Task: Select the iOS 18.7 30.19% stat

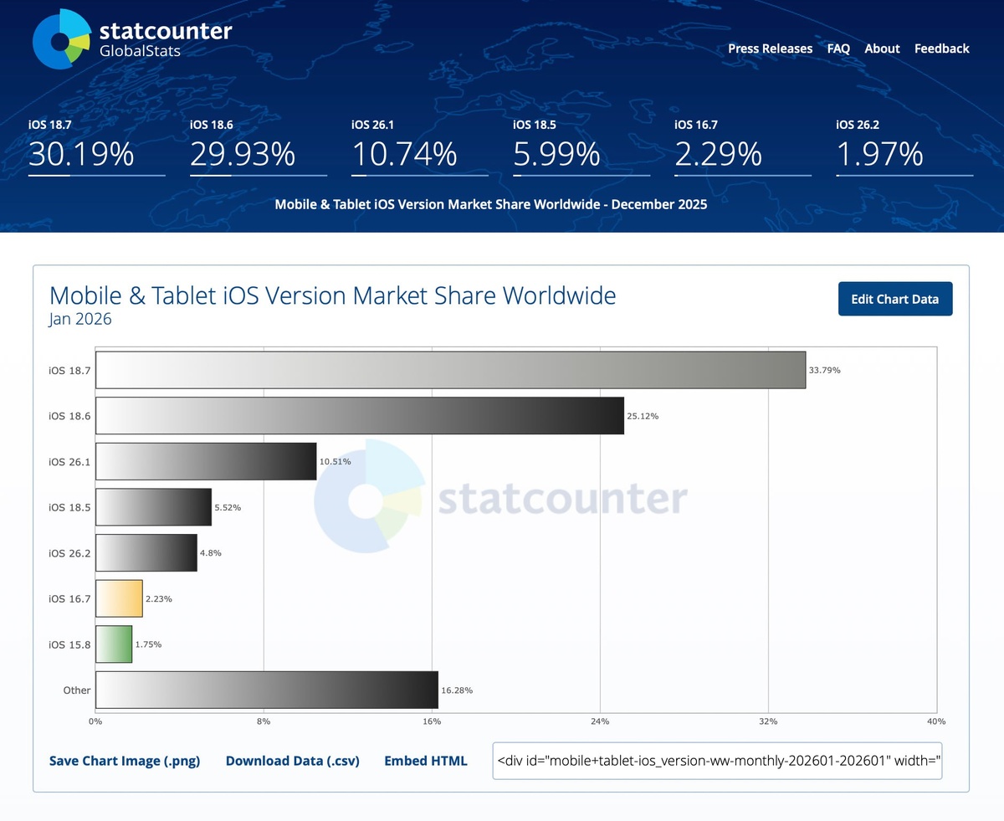Action: [96, 147]
